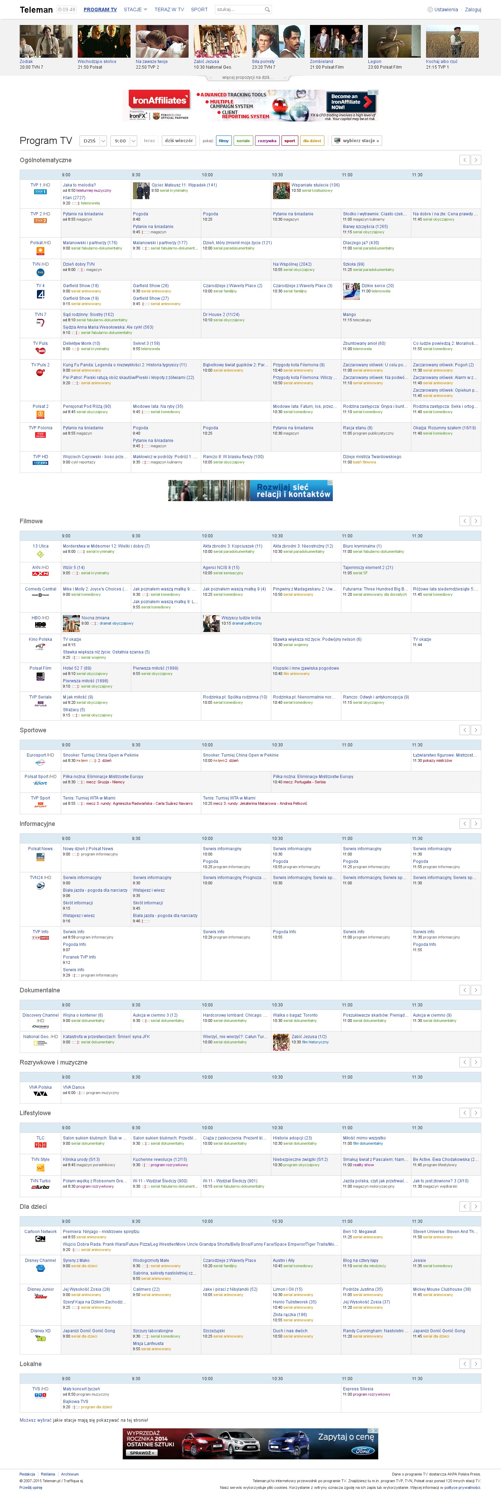Go to TERAZ W TV tab
This screenshot has width=501, height=1491.
pyautogui.click(x=169, y=10)
